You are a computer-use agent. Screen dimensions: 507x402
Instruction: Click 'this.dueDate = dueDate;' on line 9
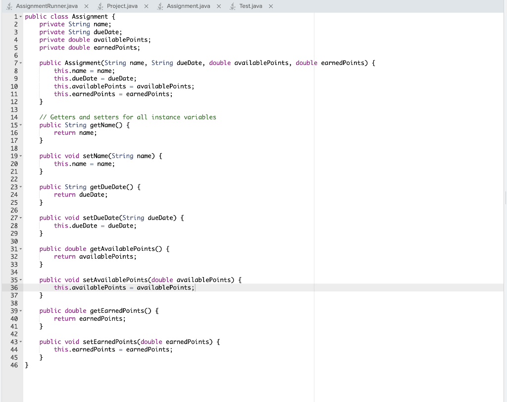click(x=95, y=79)
